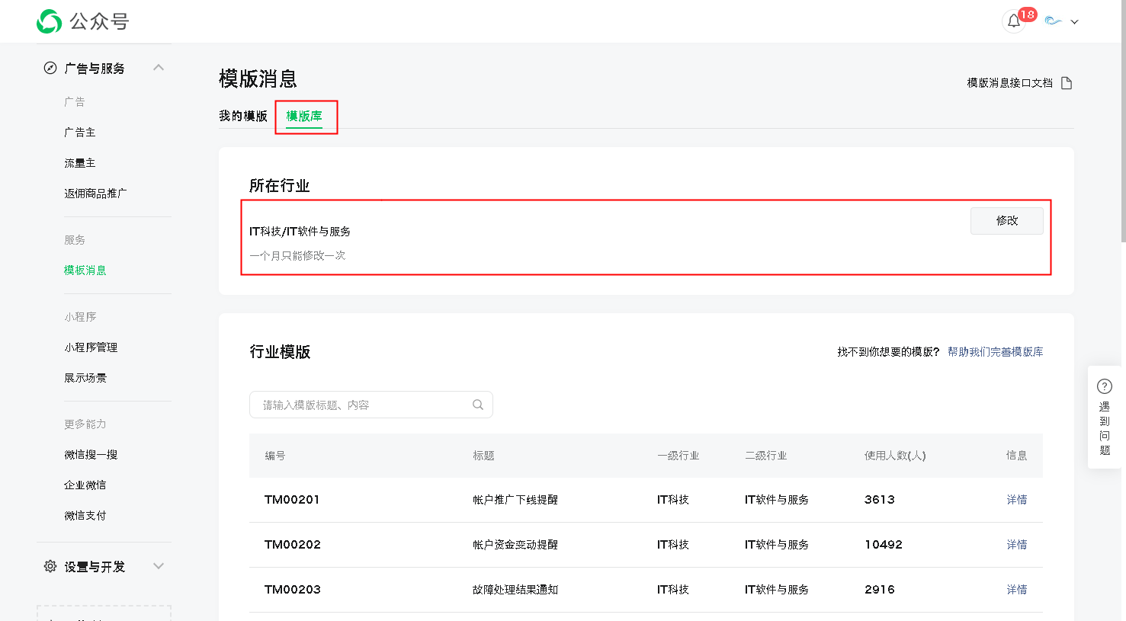The image size is (1126, 621).
Task: Open 详情 for TM00202 row
Action: 1016,545
